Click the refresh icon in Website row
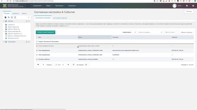 pyautogui.click(x=29, y=21)
